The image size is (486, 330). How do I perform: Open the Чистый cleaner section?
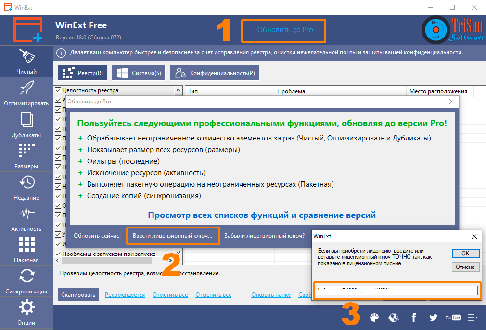(x=26, y=61)
